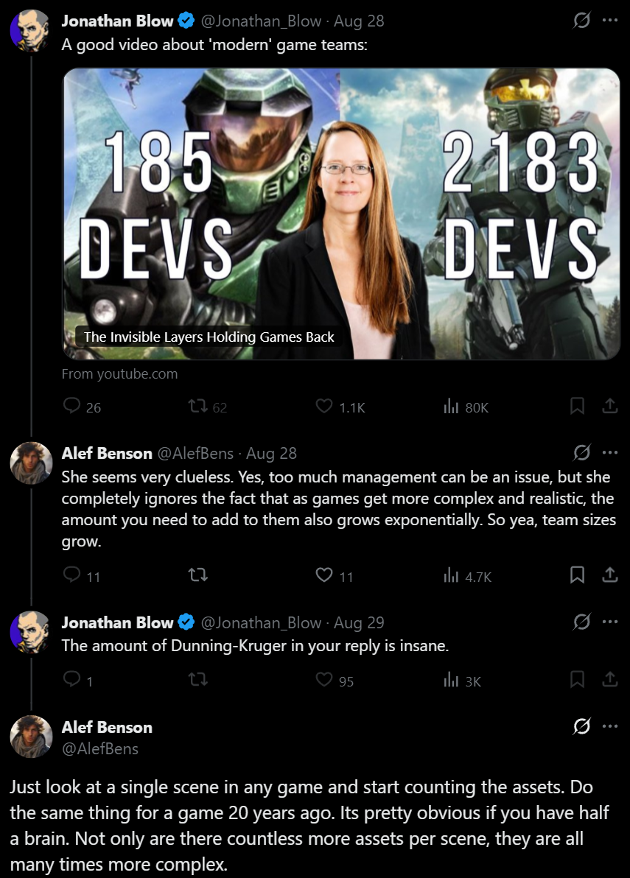Repost Alef Benson's first reply
This screenshot has height=878, width=630.
[x=197, y=575]
